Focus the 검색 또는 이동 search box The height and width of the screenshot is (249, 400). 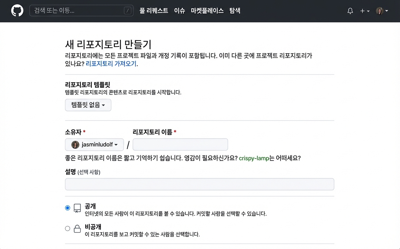point(81,11)
